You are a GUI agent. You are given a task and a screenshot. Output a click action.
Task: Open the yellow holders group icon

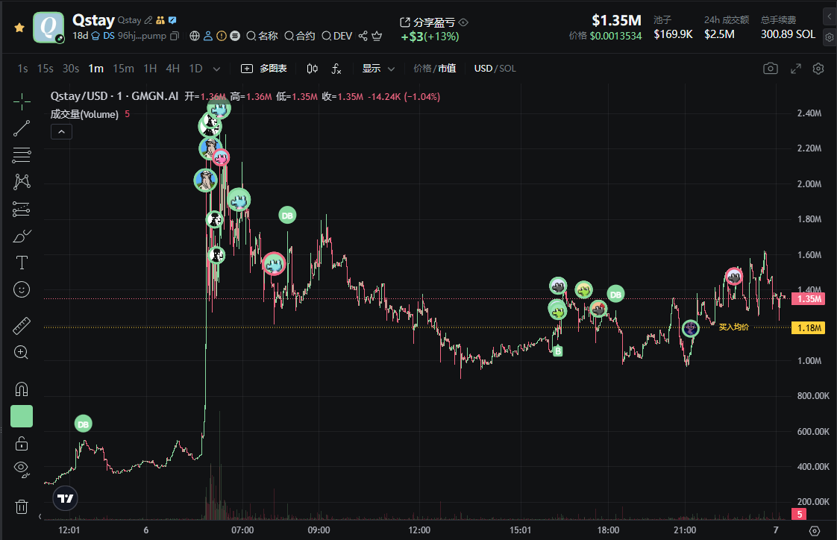pos(160,20)
